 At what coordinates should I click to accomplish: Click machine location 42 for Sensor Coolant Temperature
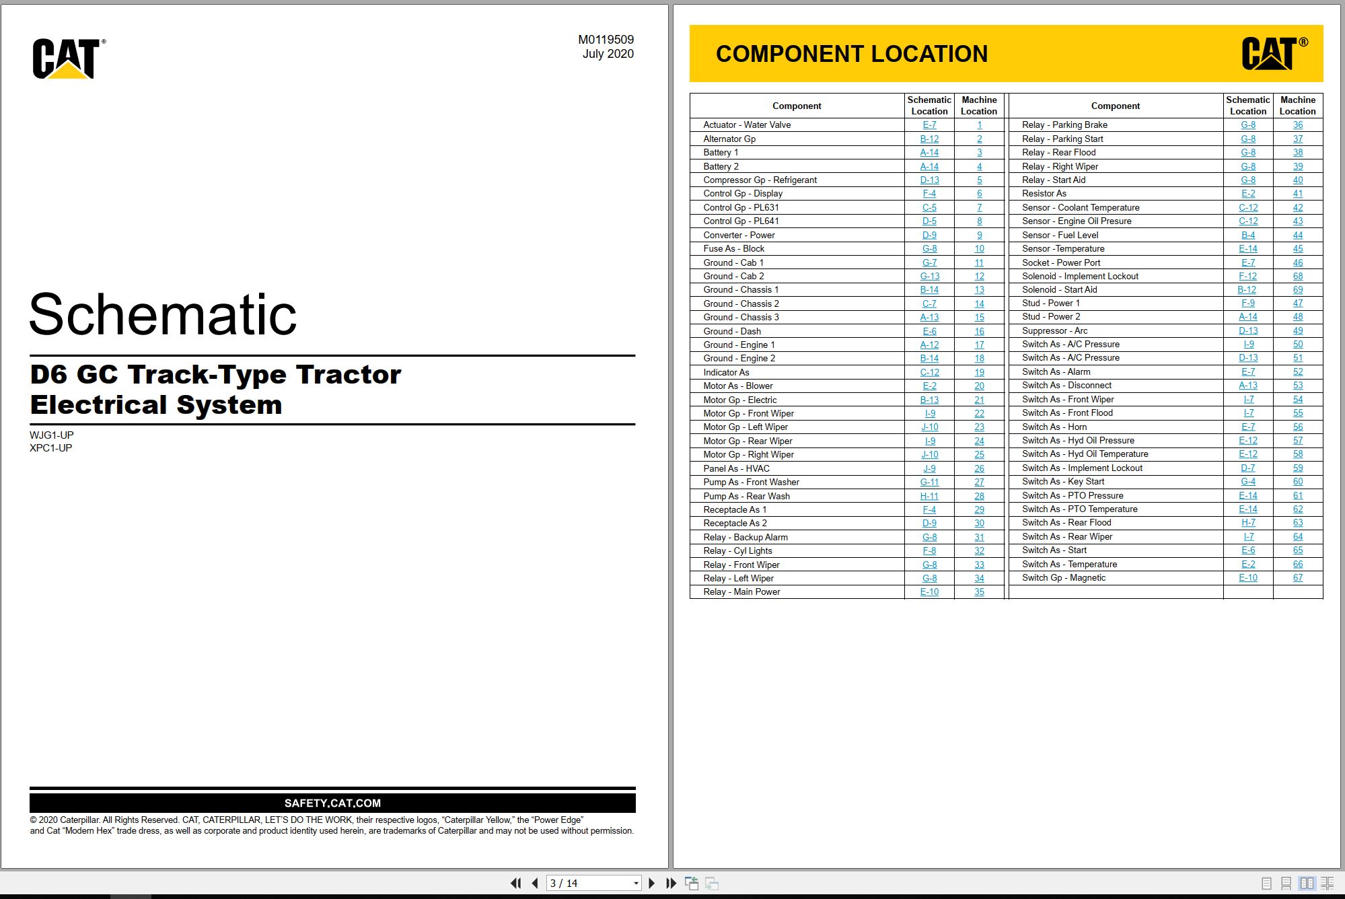coord(1297,208)
